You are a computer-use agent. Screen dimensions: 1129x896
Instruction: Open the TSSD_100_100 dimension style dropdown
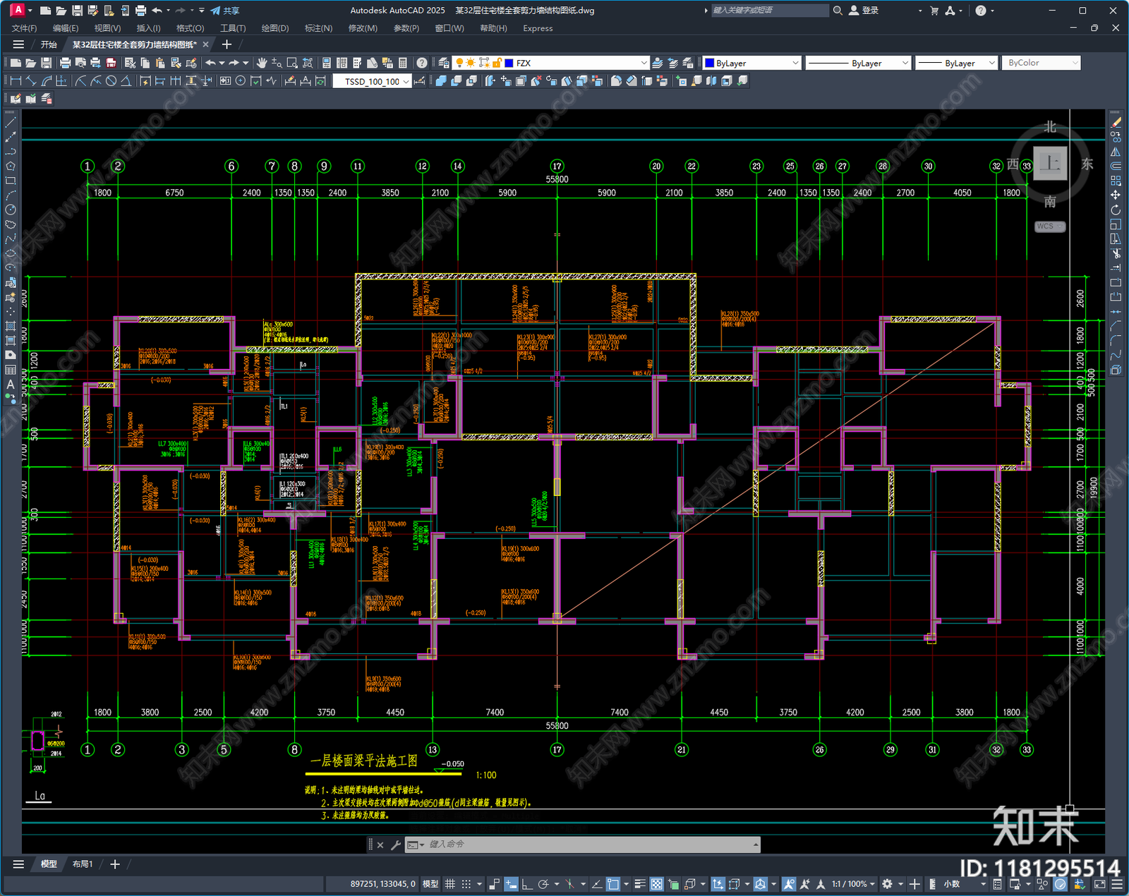point(406,81)
